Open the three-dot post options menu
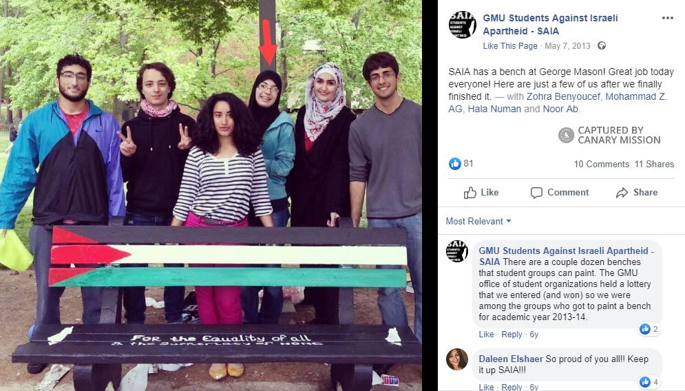Image resolution: width=685 pixels, height=391 pixels. tap(668, 18)
